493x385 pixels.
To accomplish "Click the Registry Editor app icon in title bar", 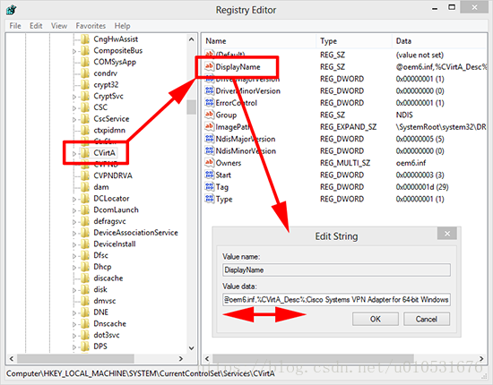I will coord(12,10).
